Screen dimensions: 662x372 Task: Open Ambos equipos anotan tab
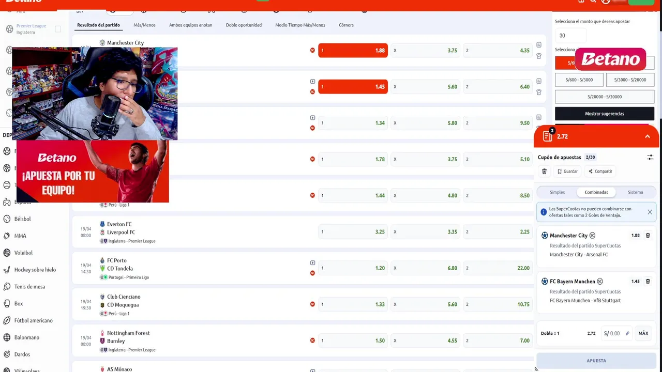[x=190, y=25]
